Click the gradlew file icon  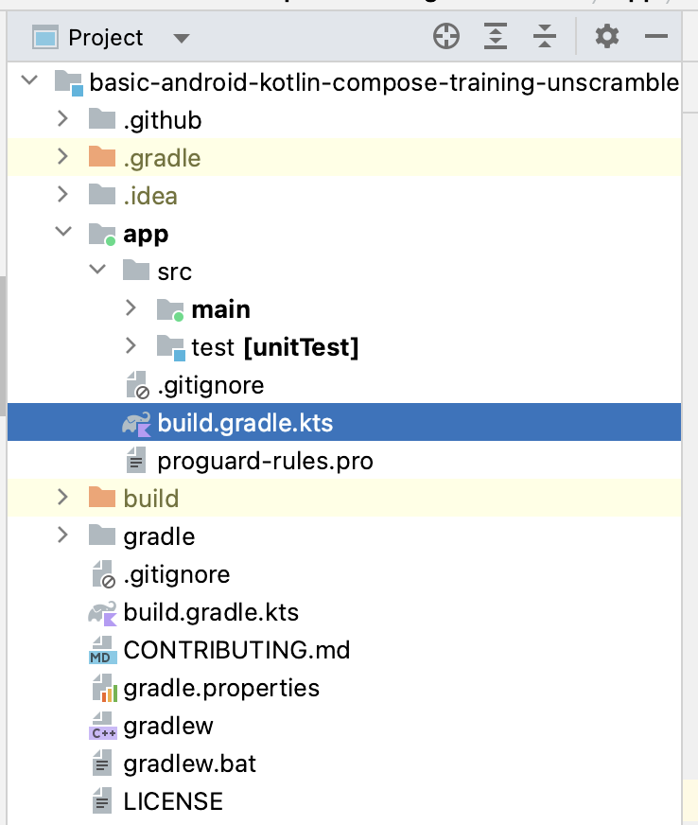101,727
